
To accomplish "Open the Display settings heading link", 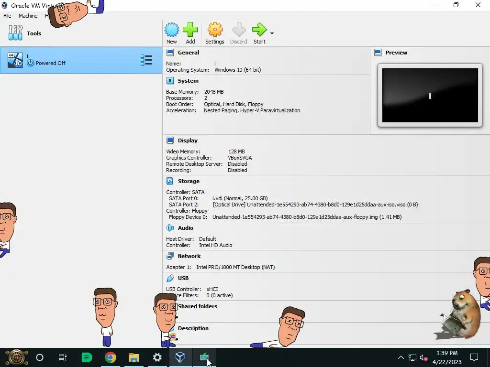I will click(188, 140).
